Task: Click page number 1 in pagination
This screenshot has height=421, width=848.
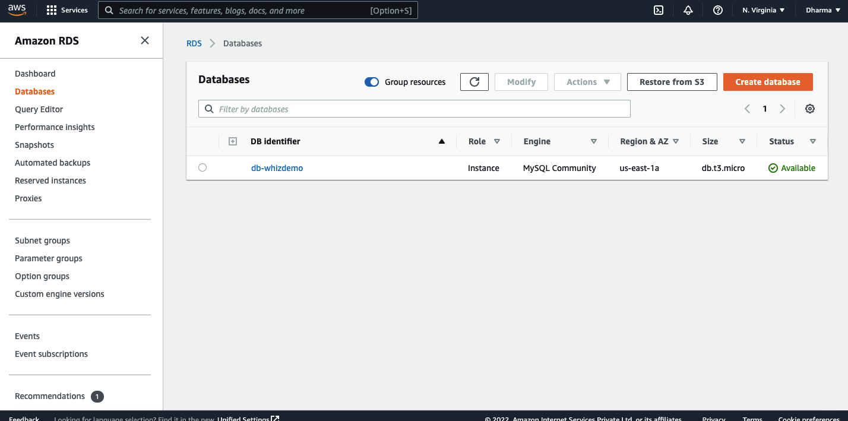Action: click(x=765, y=109)
